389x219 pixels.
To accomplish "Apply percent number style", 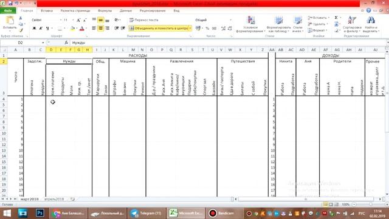I will pyautogui.click(x=207, y=29).
